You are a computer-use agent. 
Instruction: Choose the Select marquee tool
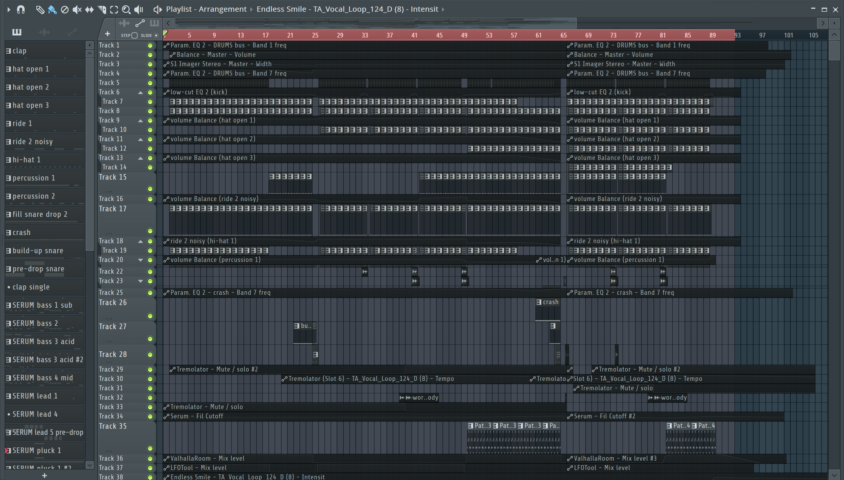[114, 10]
